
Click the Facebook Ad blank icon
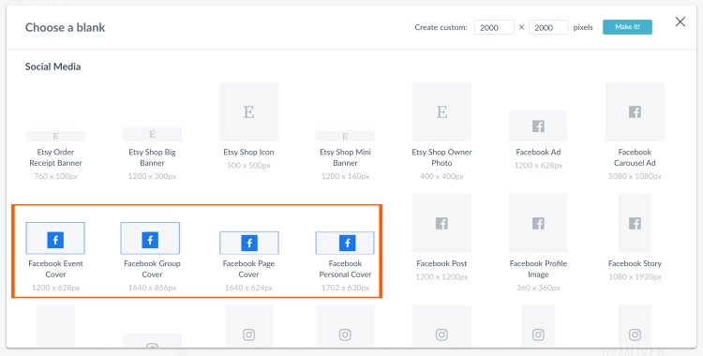pos(538,126)
